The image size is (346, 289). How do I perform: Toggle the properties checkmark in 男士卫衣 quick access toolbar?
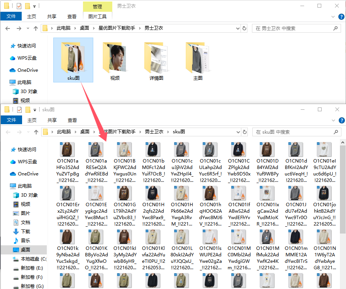19,6
